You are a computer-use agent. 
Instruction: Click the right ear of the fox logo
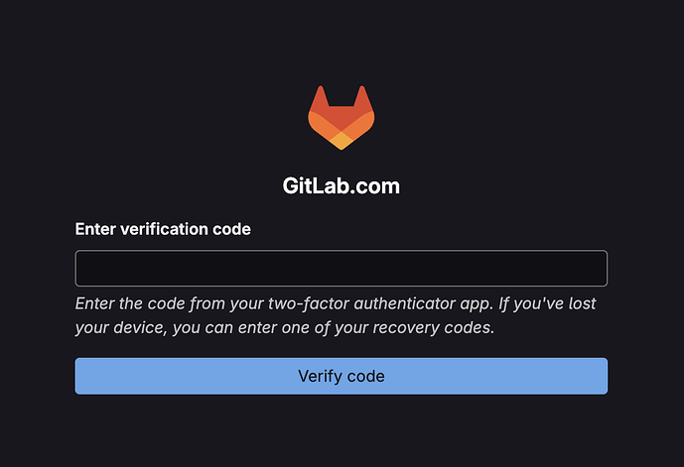pyautogui.click(x=362, y=97)
